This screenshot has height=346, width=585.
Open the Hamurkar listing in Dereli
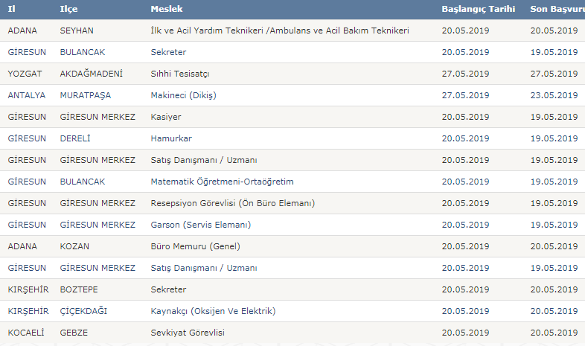pyautogui.click(x=171, y=138)
